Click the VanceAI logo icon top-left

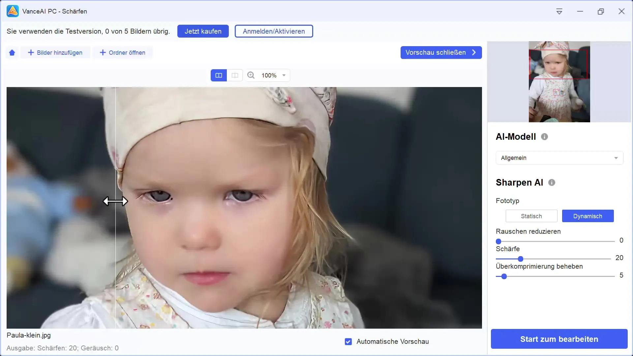[12, 11]
